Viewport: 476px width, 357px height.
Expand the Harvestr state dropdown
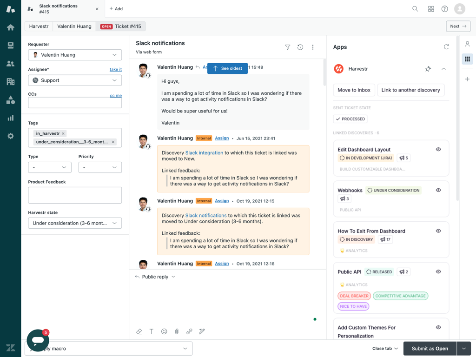[75, 223]
